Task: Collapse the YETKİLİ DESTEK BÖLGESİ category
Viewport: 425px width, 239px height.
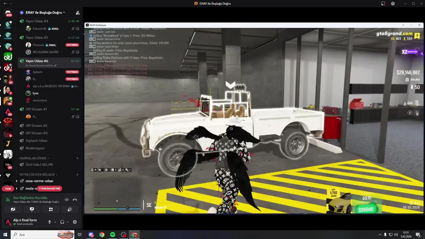Action: point(39,175)
